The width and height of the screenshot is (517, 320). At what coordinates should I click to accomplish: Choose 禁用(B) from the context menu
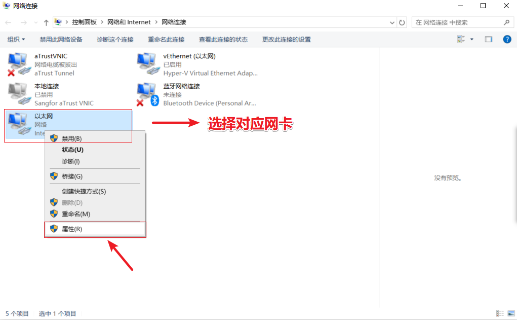click(x=71, y=138)
